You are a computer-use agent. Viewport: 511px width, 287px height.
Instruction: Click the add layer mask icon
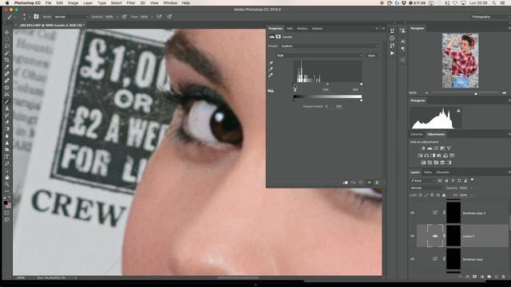coord(474,277)
